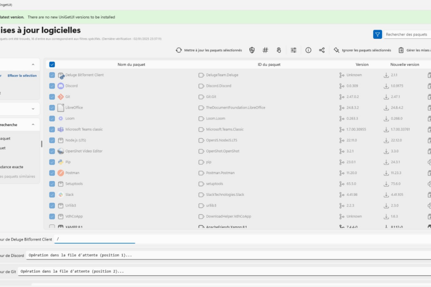This screenshot has width=431, height=287.
Task: Click the shield icon in the toolbar
Action: tap(252, 50)
